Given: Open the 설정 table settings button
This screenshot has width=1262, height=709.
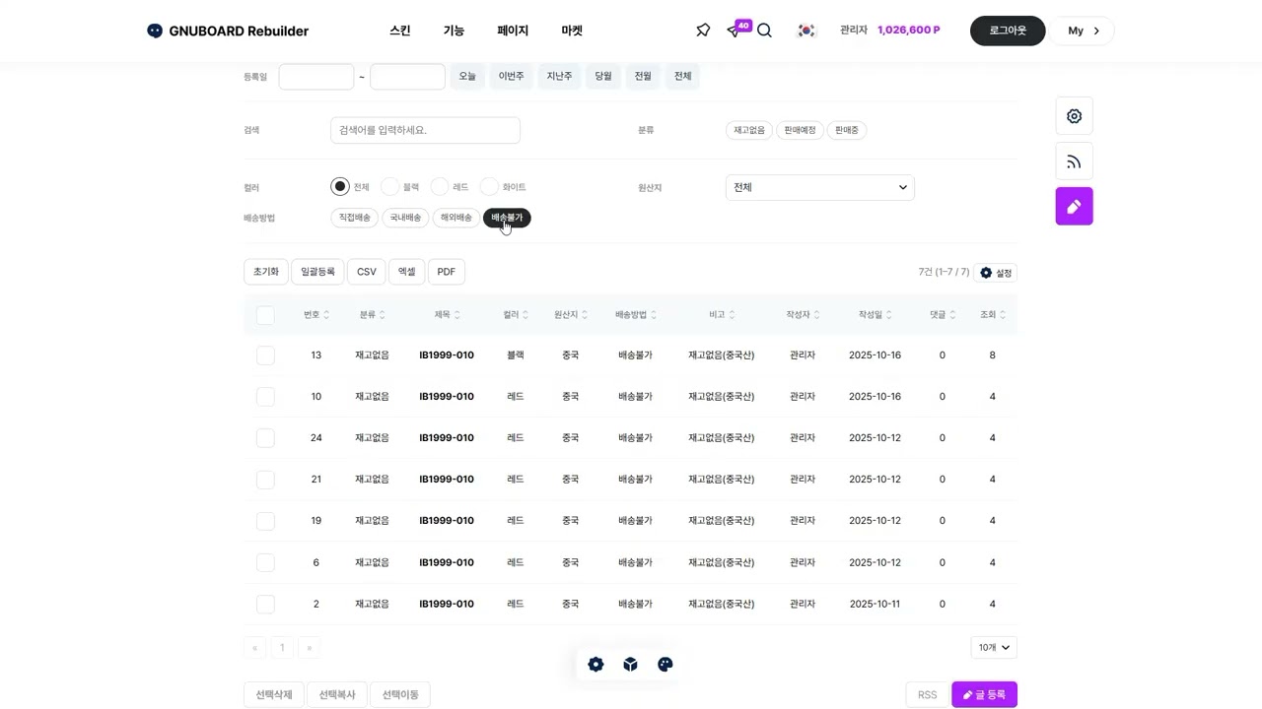Looking at the screenshot, I should coord(996,273).
